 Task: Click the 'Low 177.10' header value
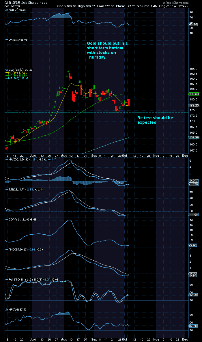click(x=105, y=6)
